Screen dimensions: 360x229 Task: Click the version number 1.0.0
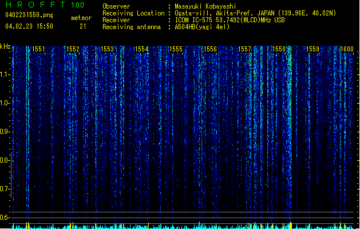77,5
